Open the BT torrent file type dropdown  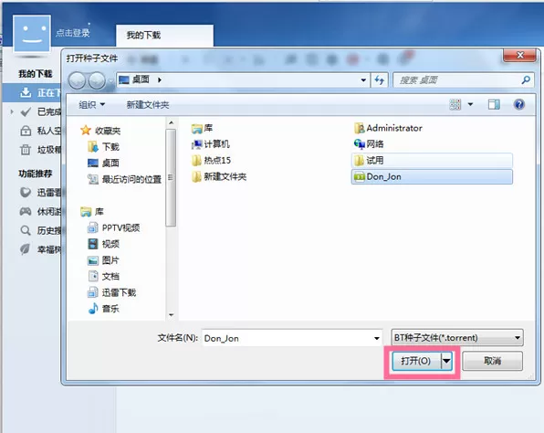[x=457, y=337]
